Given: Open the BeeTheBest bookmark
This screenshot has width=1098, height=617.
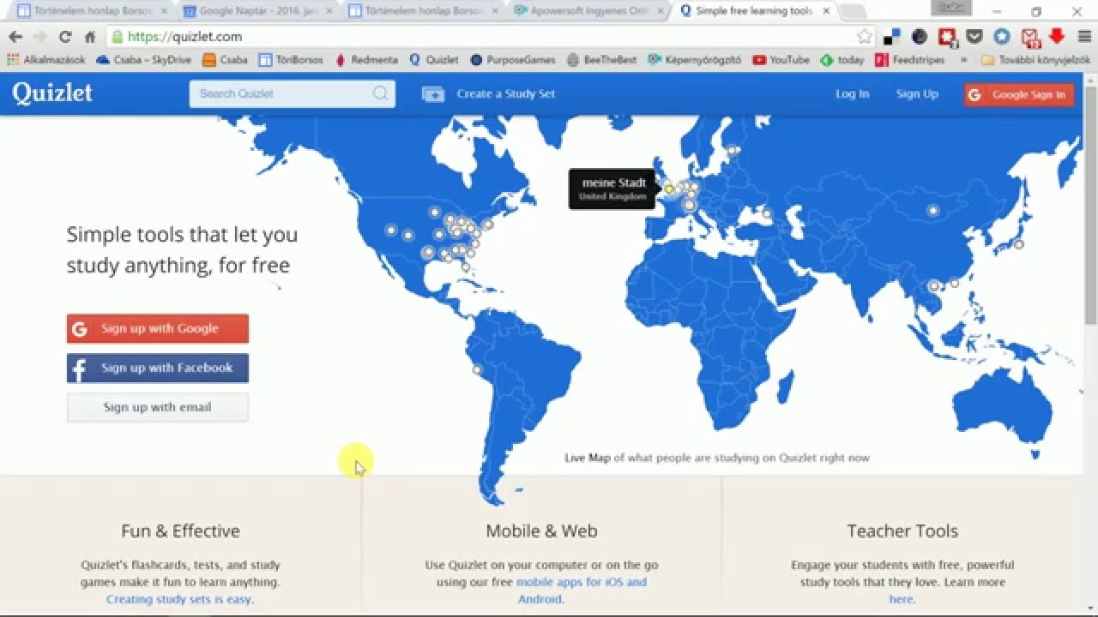Looking at the screenshot, I should [602, 60].
